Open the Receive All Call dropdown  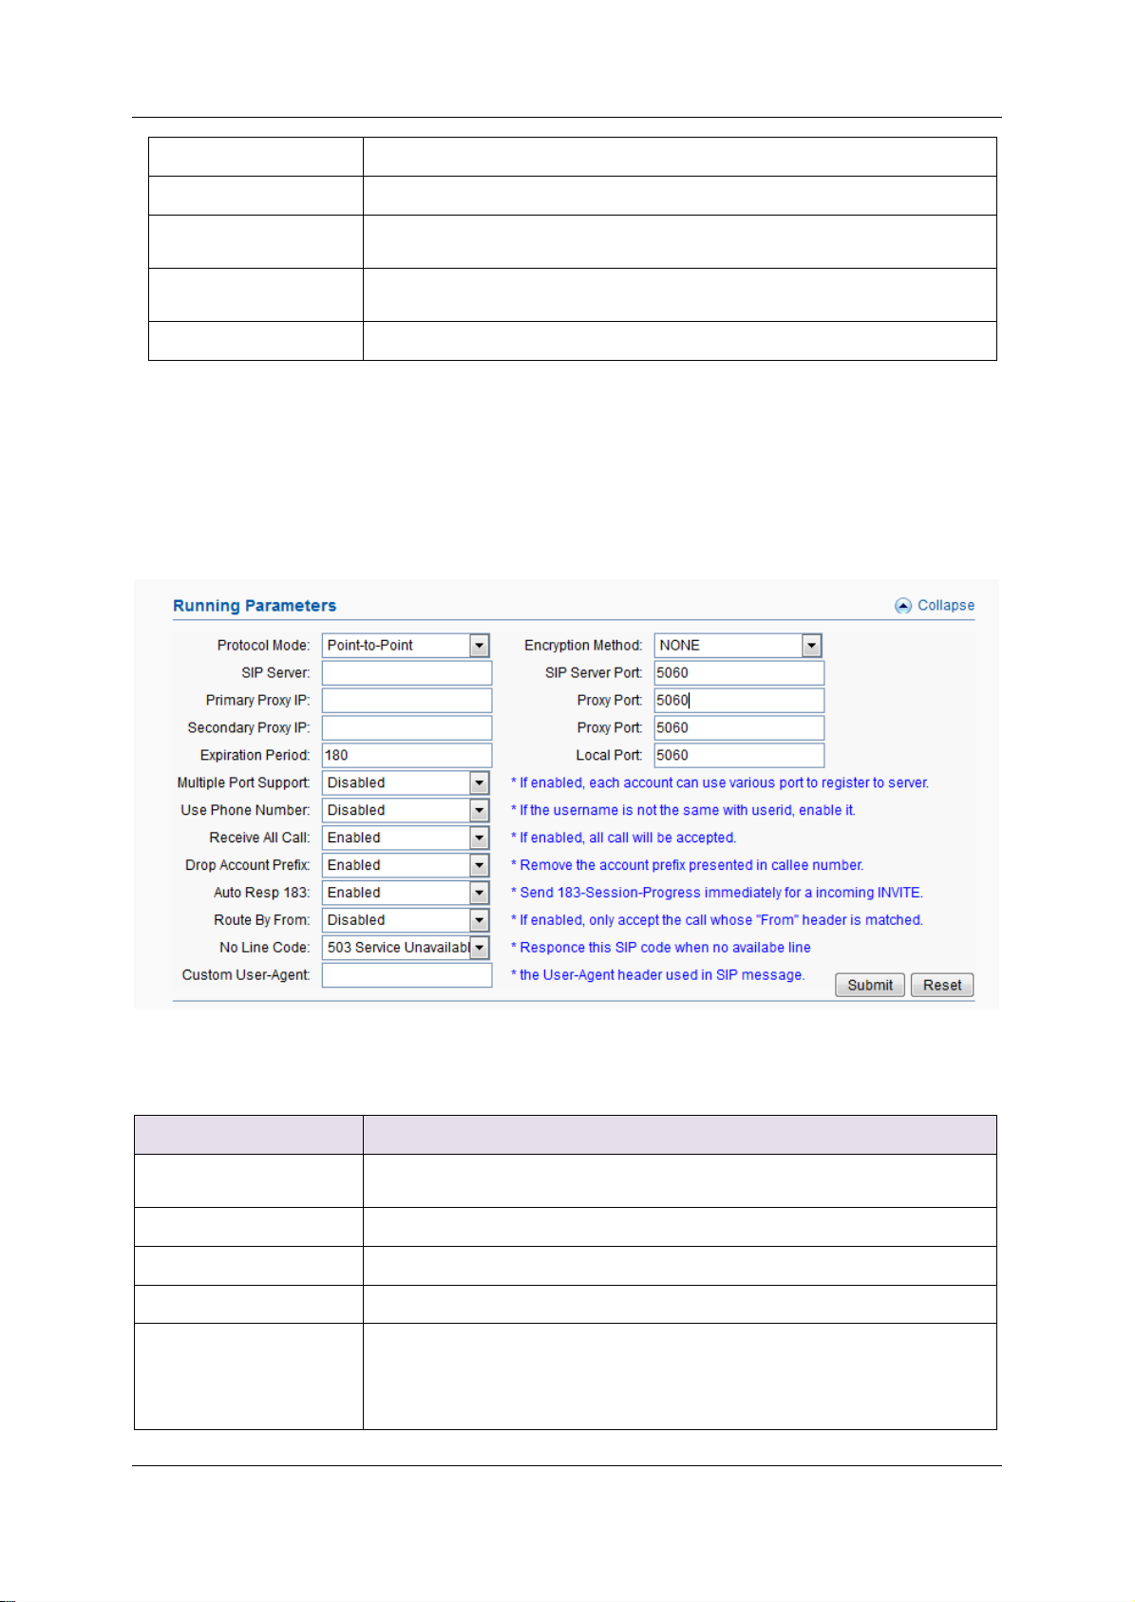[406, 839]
